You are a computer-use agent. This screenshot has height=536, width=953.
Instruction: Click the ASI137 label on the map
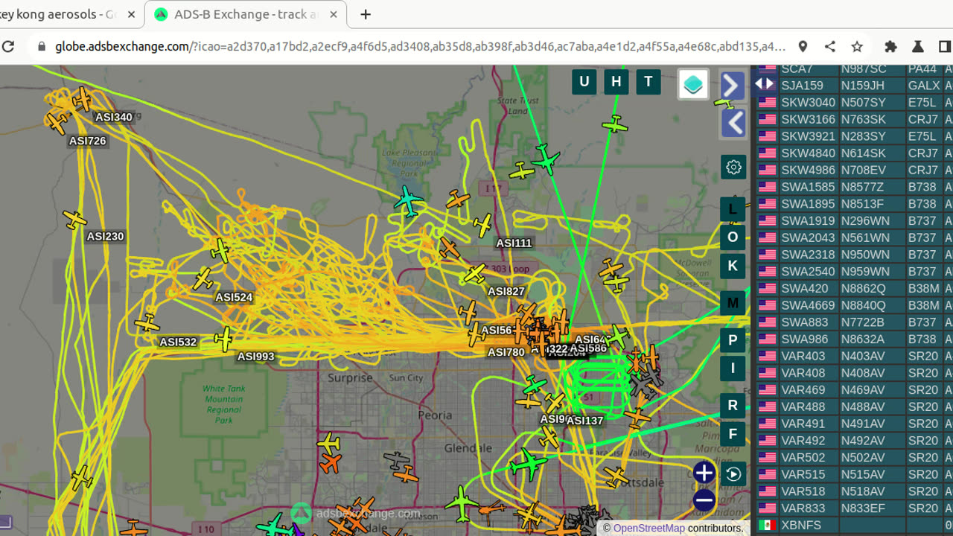(x=584, y=421)
